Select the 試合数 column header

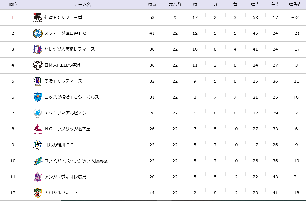[x=175, y=5]
